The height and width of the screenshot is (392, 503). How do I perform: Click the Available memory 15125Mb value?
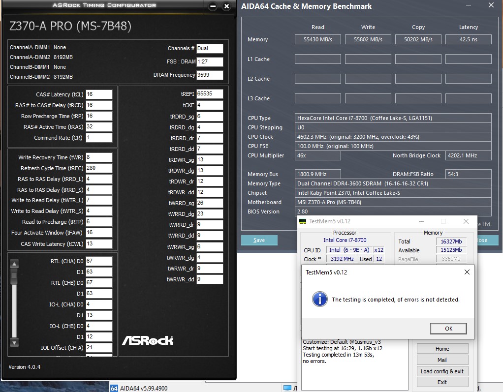pyautogui.click(x=451, y=250)
